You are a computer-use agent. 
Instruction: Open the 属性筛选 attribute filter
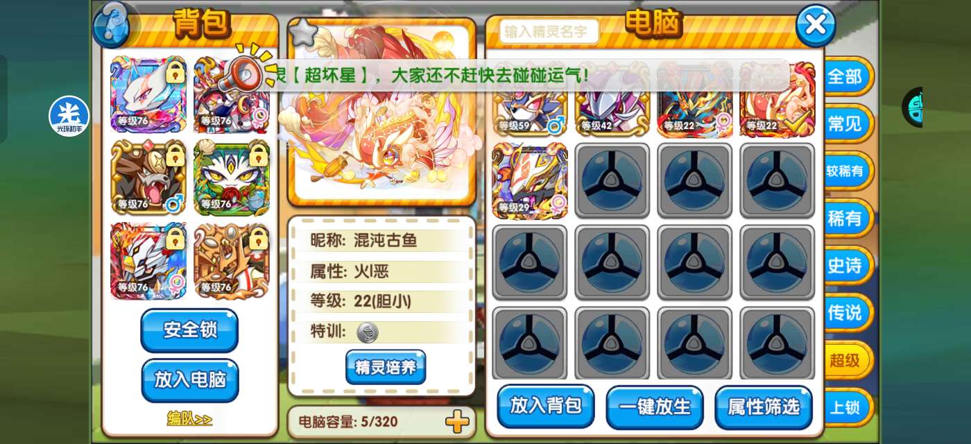coord(764,407)
